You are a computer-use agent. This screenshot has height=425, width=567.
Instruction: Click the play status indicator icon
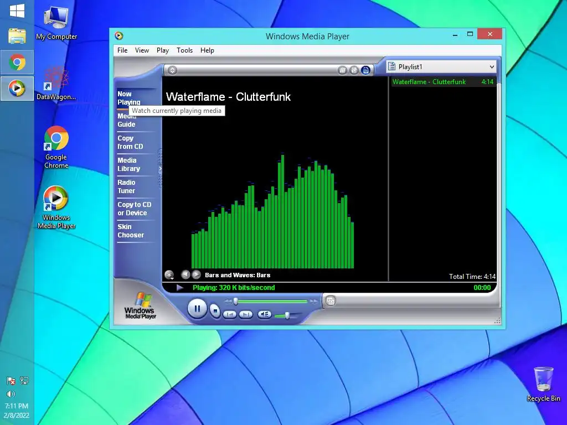[x=180, y=288]
